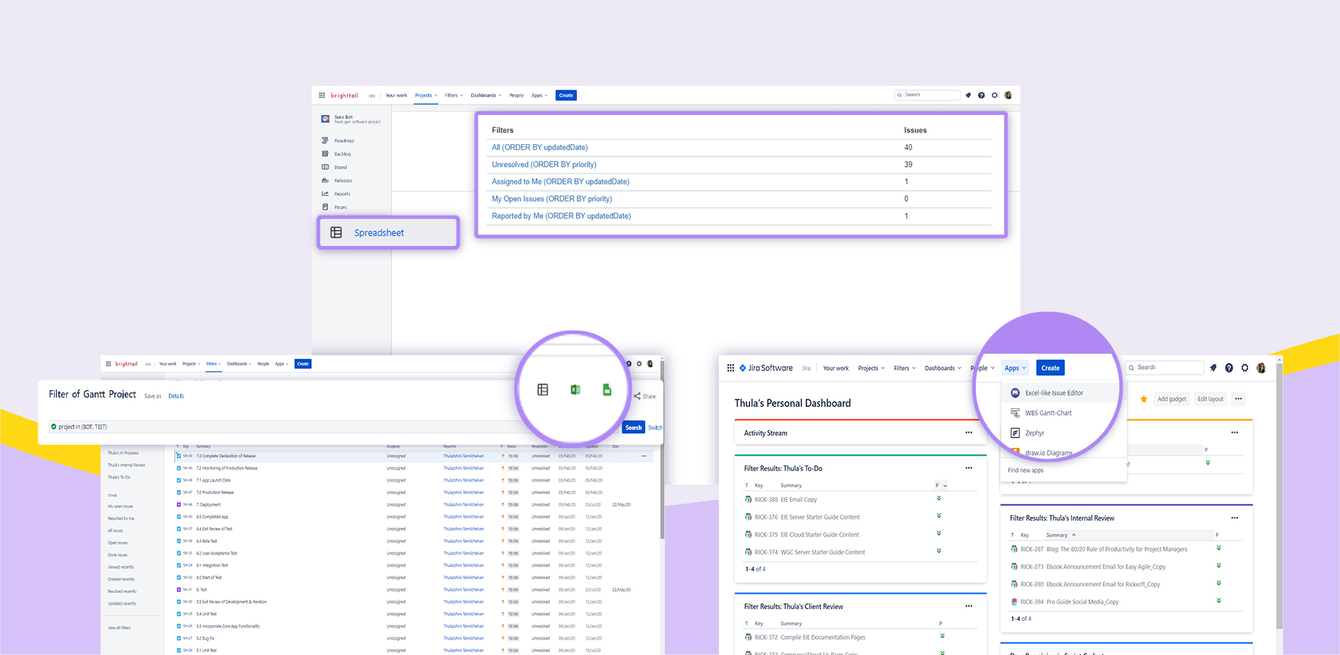
Task: Open Your work in Jira Software dashboard
Action: click(835, 368)
